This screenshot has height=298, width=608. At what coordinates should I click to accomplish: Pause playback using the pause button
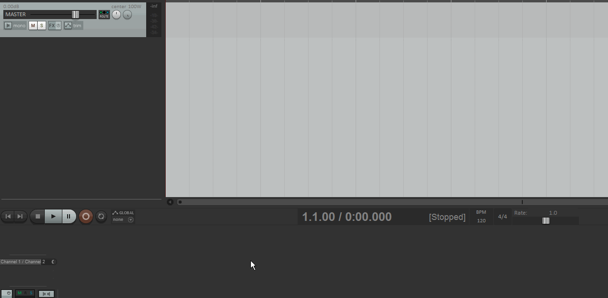[x=69, y=216]
